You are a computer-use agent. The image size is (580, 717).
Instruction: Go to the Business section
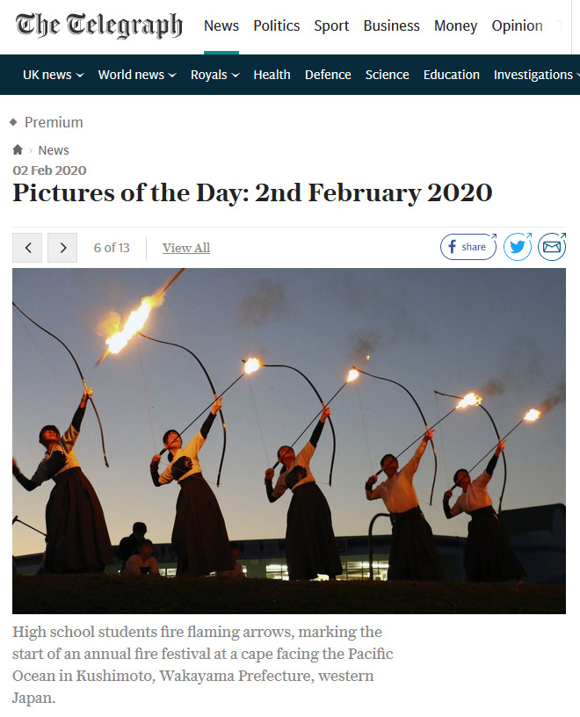(392, 25)
